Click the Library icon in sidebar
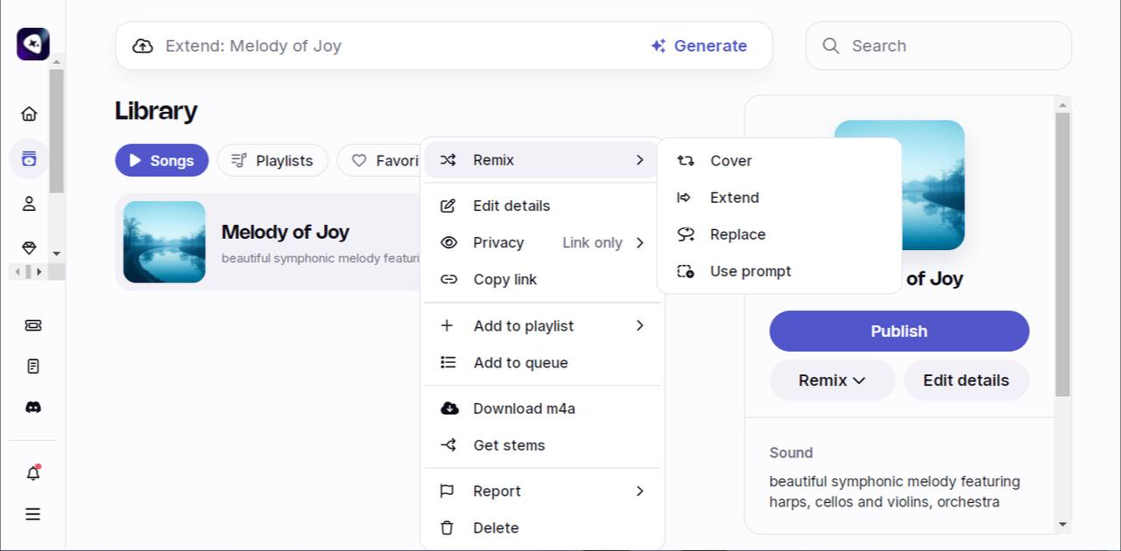1121x551 pixels. (29, 159)
